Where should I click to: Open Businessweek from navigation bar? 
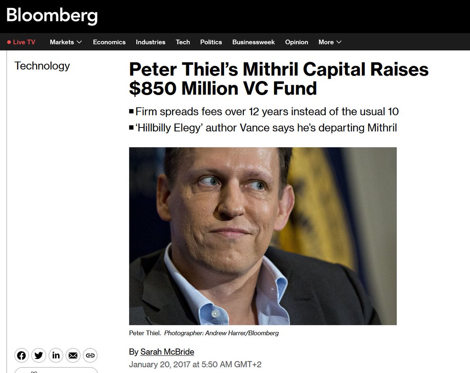pos(253,42)
